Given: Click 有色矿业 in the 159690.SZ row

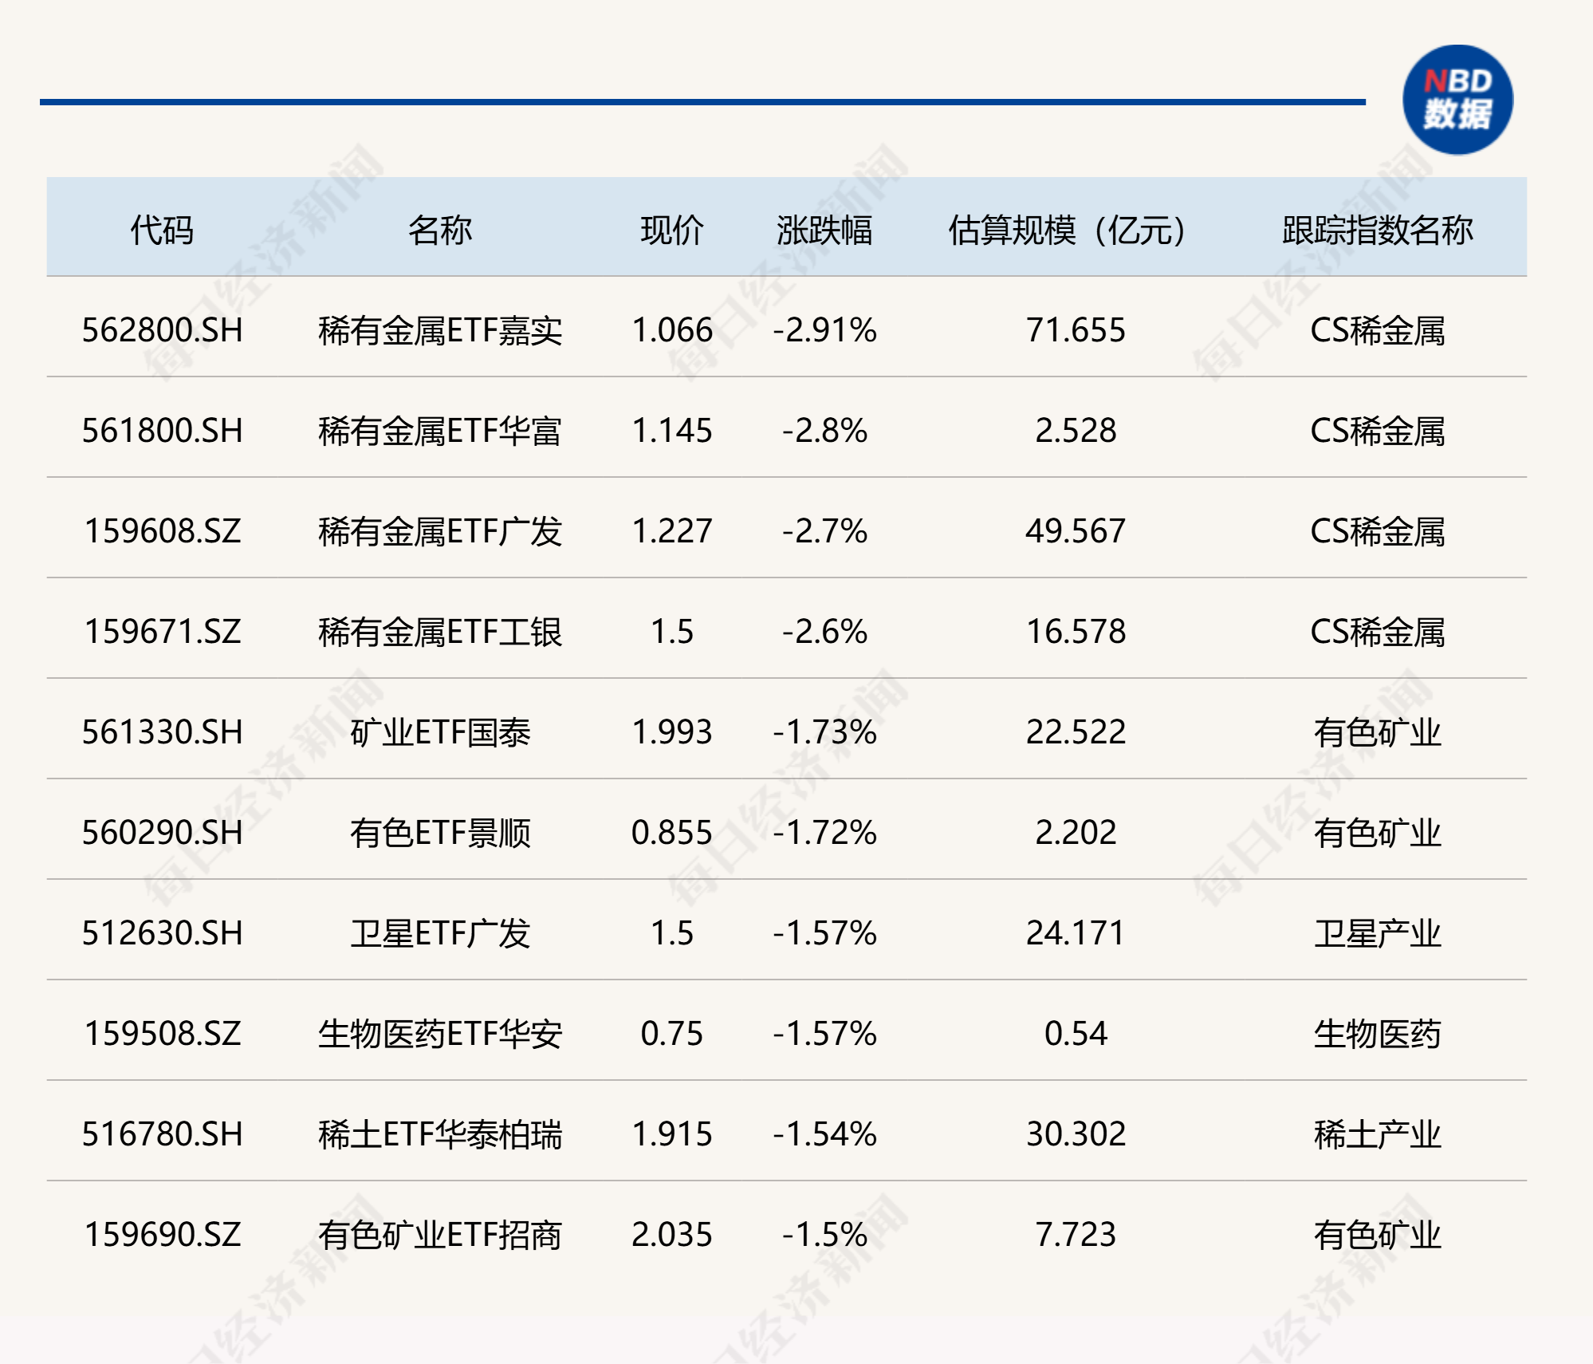Looking at the screenshot, I should tap(1377, 1235).
